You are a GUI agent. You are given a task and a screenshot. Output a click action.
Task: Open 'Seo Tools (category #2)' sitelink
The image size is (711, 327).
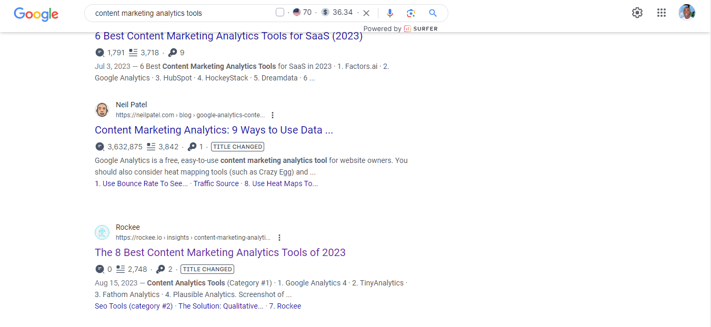pos(134,306)
